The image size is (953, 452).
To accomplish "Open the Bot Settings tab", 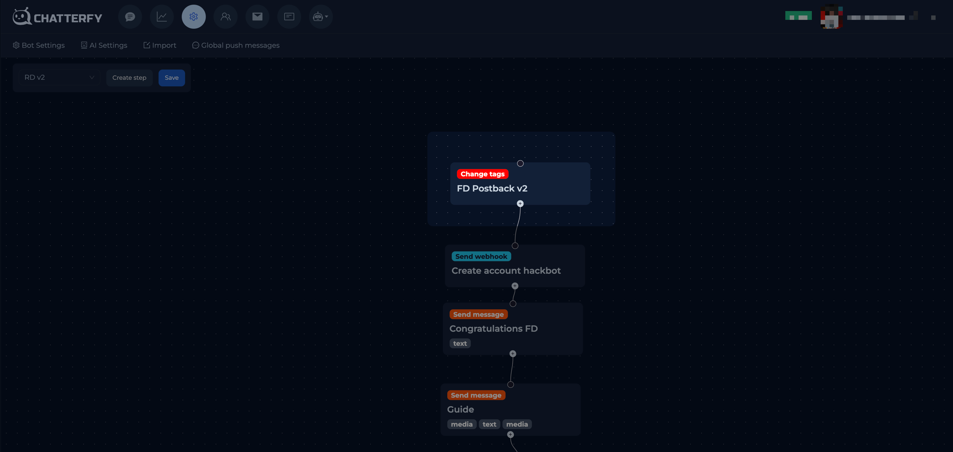I will coord(39,45).
